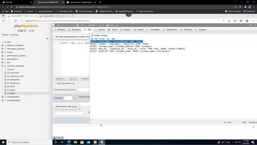The width and height of the screenshot is (257, 145).
Task: Click Bind parameters help icon
Action: point(73,83)
